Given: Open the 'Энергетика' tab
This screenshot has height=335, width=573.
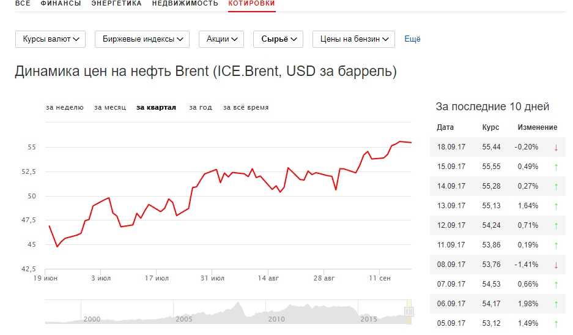Looking at the screenshot, I should point(116,4).
